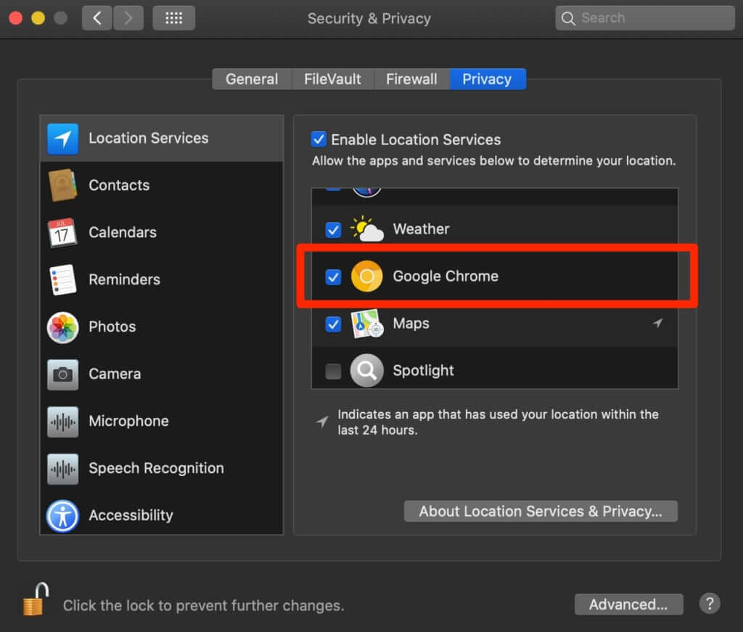743x632 pixels.
Task: Click the Search field
Action: [645, 18]
